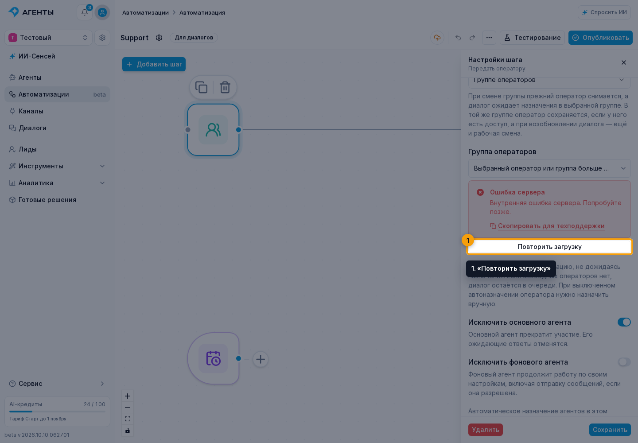Click Удалить button
Image resolution: width=638 pixels, height=443 pixels.
(486, 430)
